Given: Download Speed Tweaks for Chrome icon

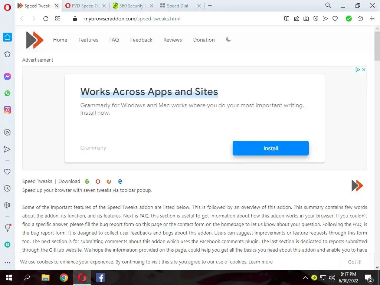Looking at the screenshot, I should [x=87, y=181].
